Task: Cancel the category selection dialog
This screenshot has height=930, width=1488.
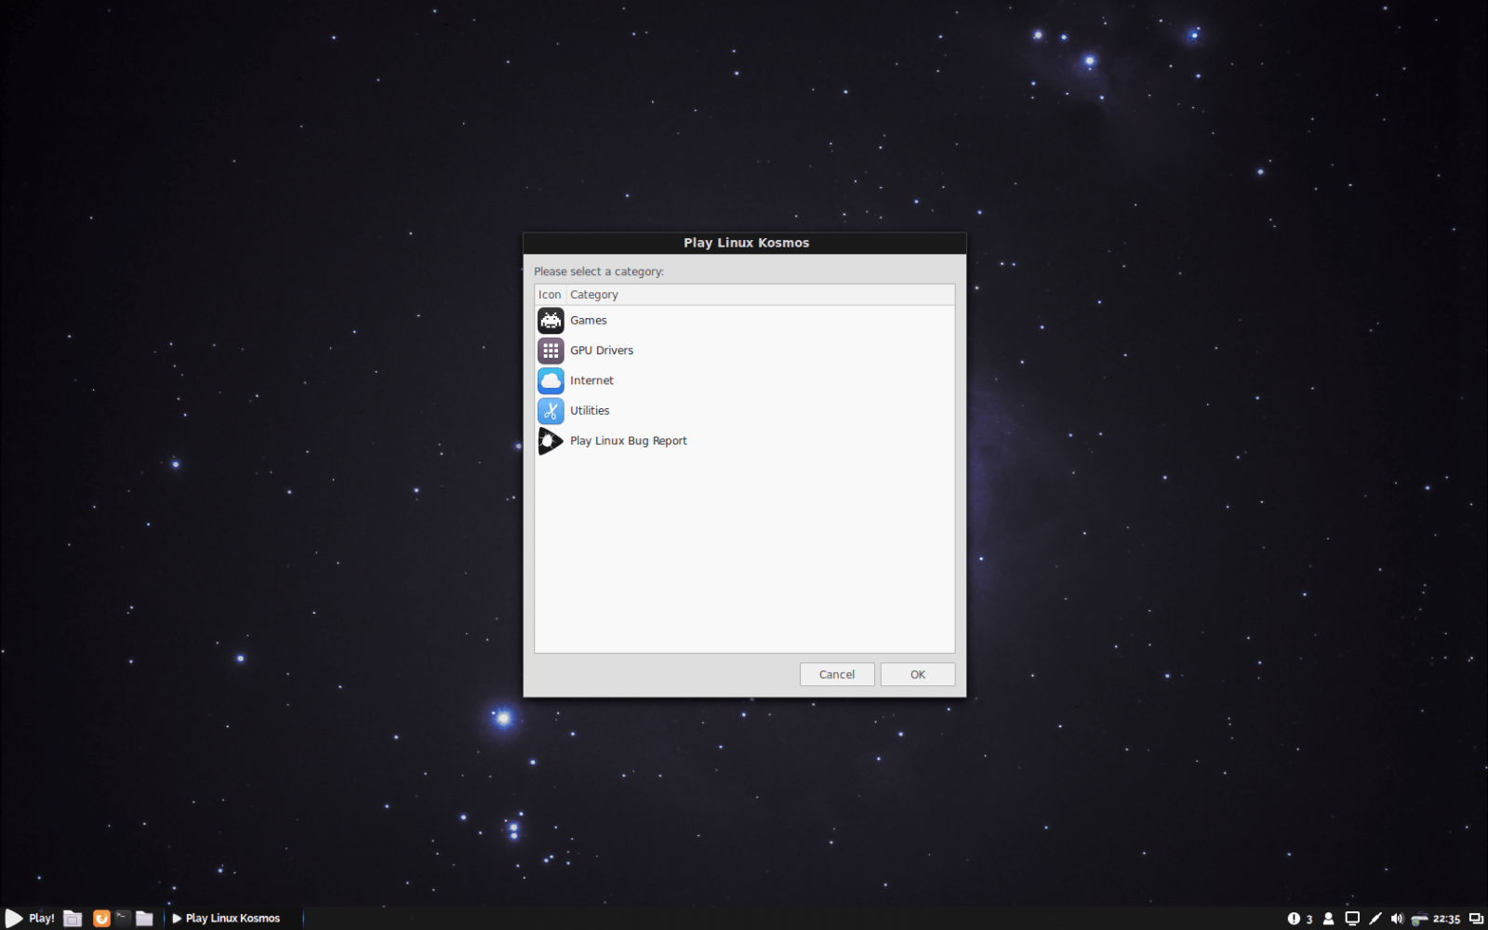Action: [x=837, y=674]
